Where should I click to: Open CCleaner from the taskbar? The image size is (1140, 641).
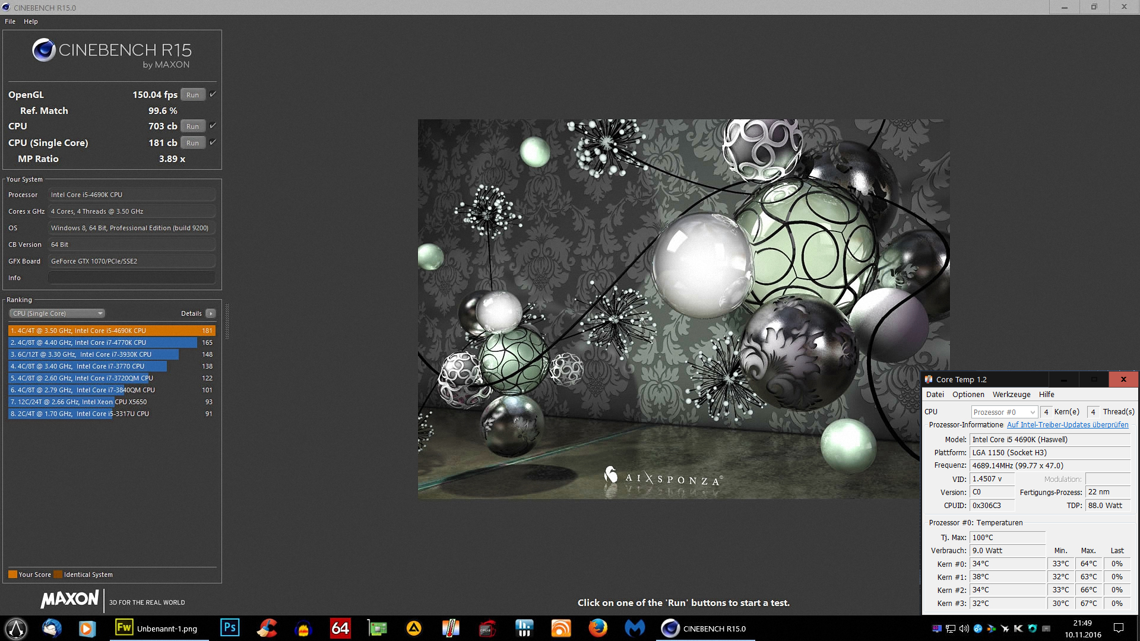click(267, 628)
